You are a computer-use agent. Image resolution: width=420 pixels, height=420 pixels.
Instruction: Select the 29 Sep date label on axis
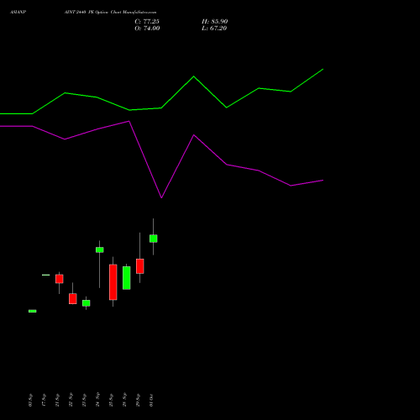(138, 400)
